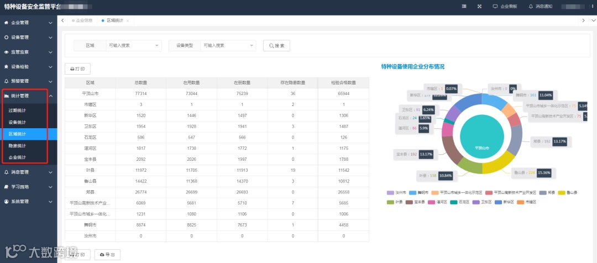This screenshot has width=597, height=263.
Task: Click the 新华区 blue legend swatch
Action: point(498,202)
